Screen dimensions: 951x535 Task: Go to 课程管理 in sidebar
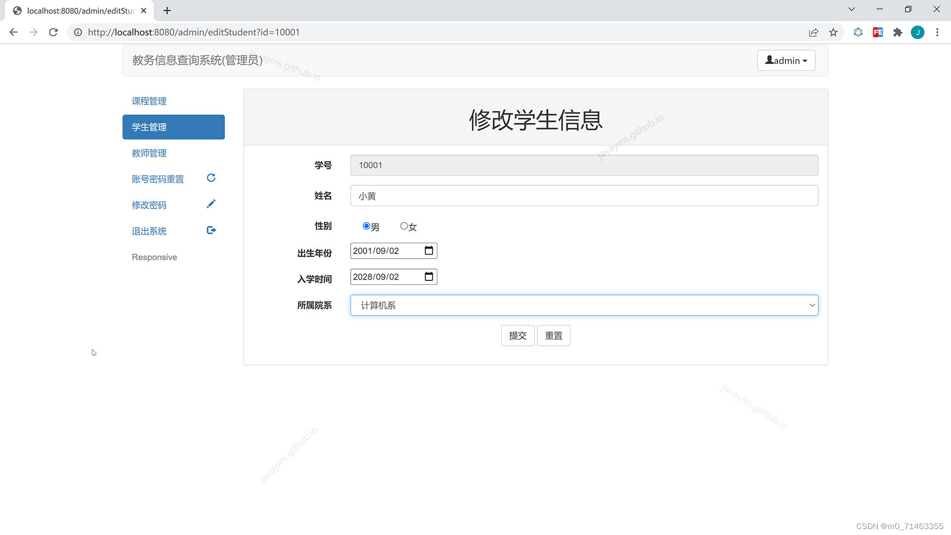149,101
